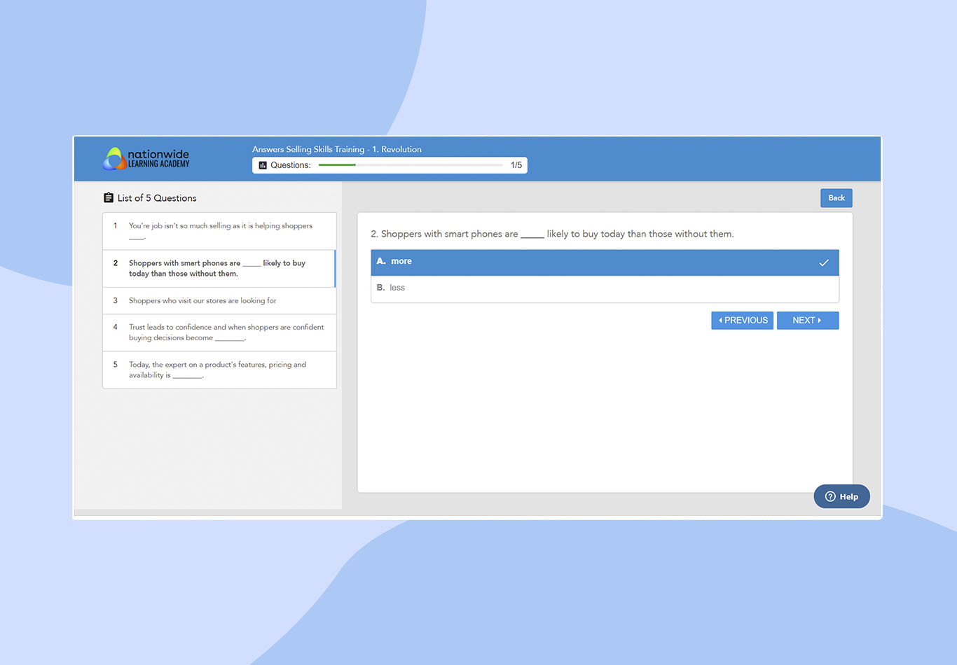The image size is (957, 665).
Task: Click the Answers Selling Skills Training title
Action: tap(337, 149)
